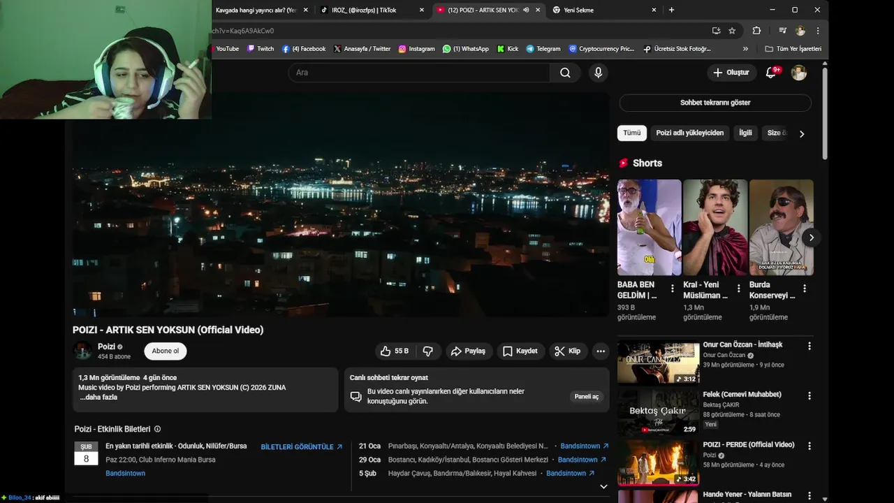Screen dimensions: 894x503
Task: Open Tüm Yer İşaretleri folder
Action: click(793, 49)
